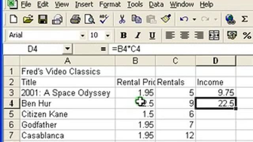Select row 7 header
The image size is (253, 142).
click(11, 135)
